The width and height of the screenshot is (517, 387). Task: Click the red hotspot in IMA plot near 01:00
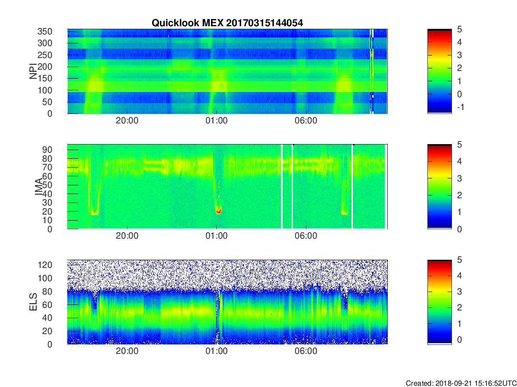(x=218, y=211)
